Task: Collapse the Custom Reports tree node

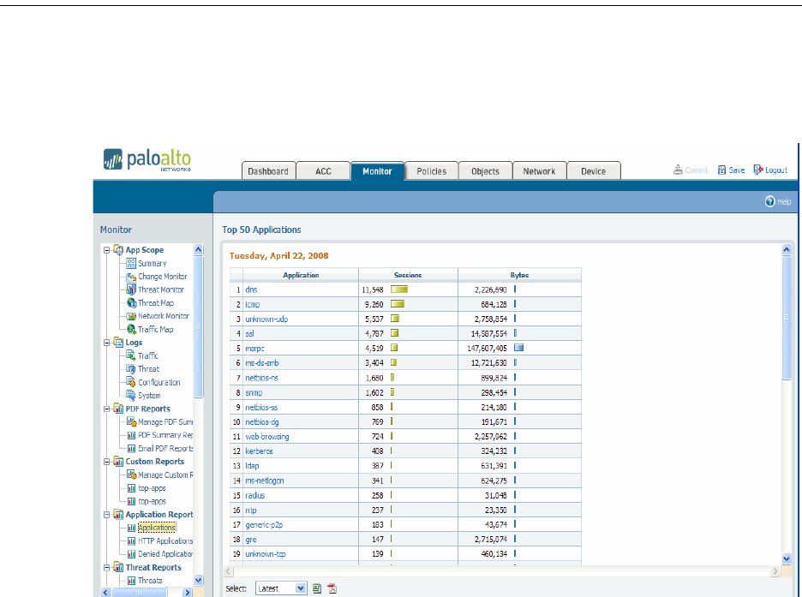Action: click(x=107, y=462)
